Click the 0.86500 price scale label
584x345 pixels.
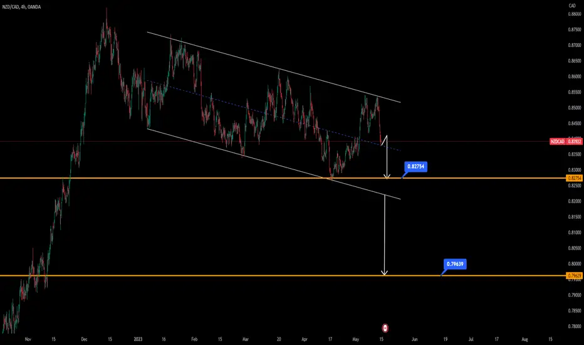point(575,61)
